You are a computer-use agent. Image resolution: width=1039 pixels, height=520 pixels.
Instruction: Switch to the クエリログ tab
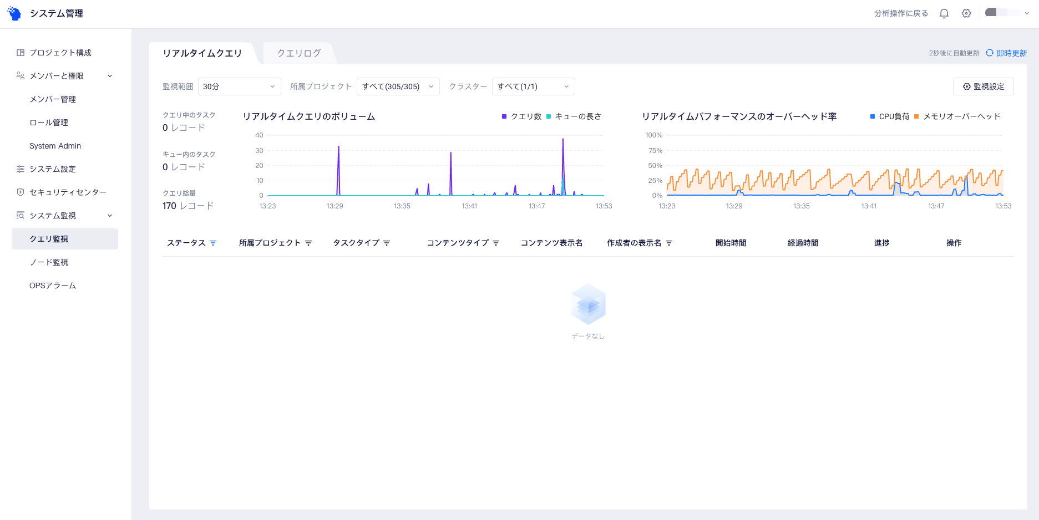(299, 53)
